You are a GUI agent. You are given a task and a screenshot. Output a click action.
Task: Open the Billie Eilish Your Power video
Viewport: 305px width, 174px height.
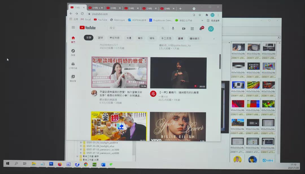178,126
